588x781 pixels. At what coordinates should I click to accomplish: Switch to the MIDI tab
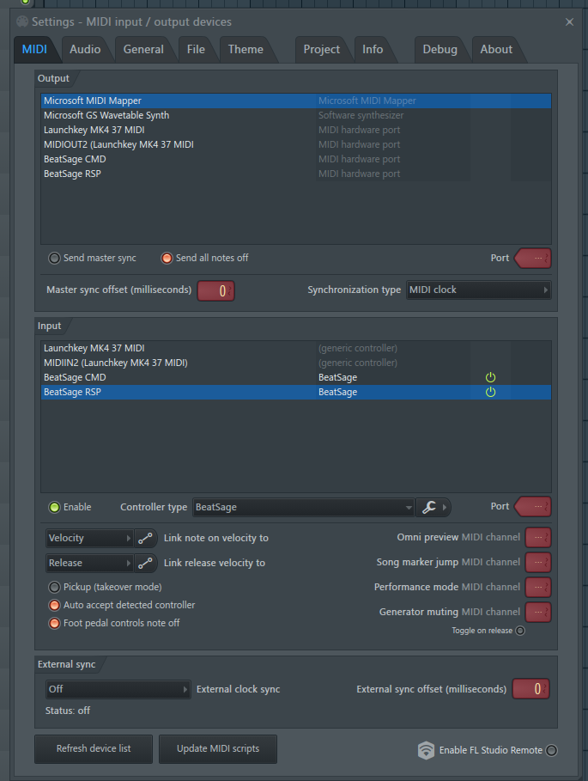pyautogui.click(x=34, y=49)
